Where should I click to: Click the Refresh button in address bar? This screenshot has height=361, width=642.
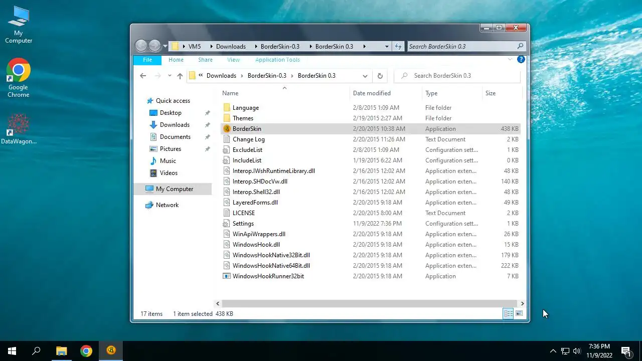380,76
